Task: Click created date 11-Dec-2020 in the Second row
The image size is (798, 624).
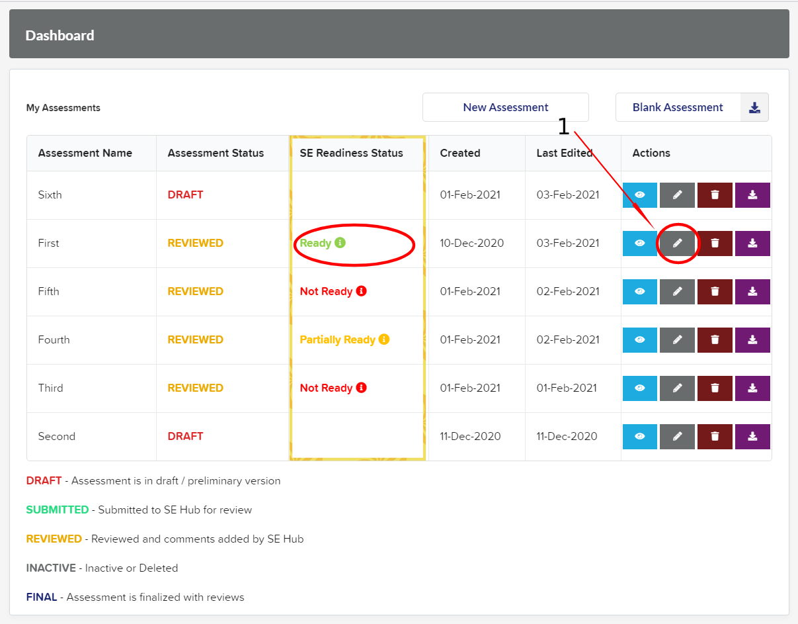Action: pyautogui.click(x=470, y=436)
